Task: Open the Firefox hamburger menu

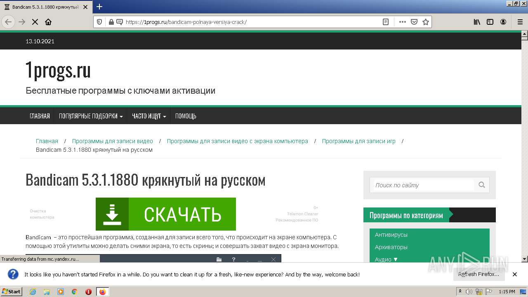Action: tap(520, 22)
